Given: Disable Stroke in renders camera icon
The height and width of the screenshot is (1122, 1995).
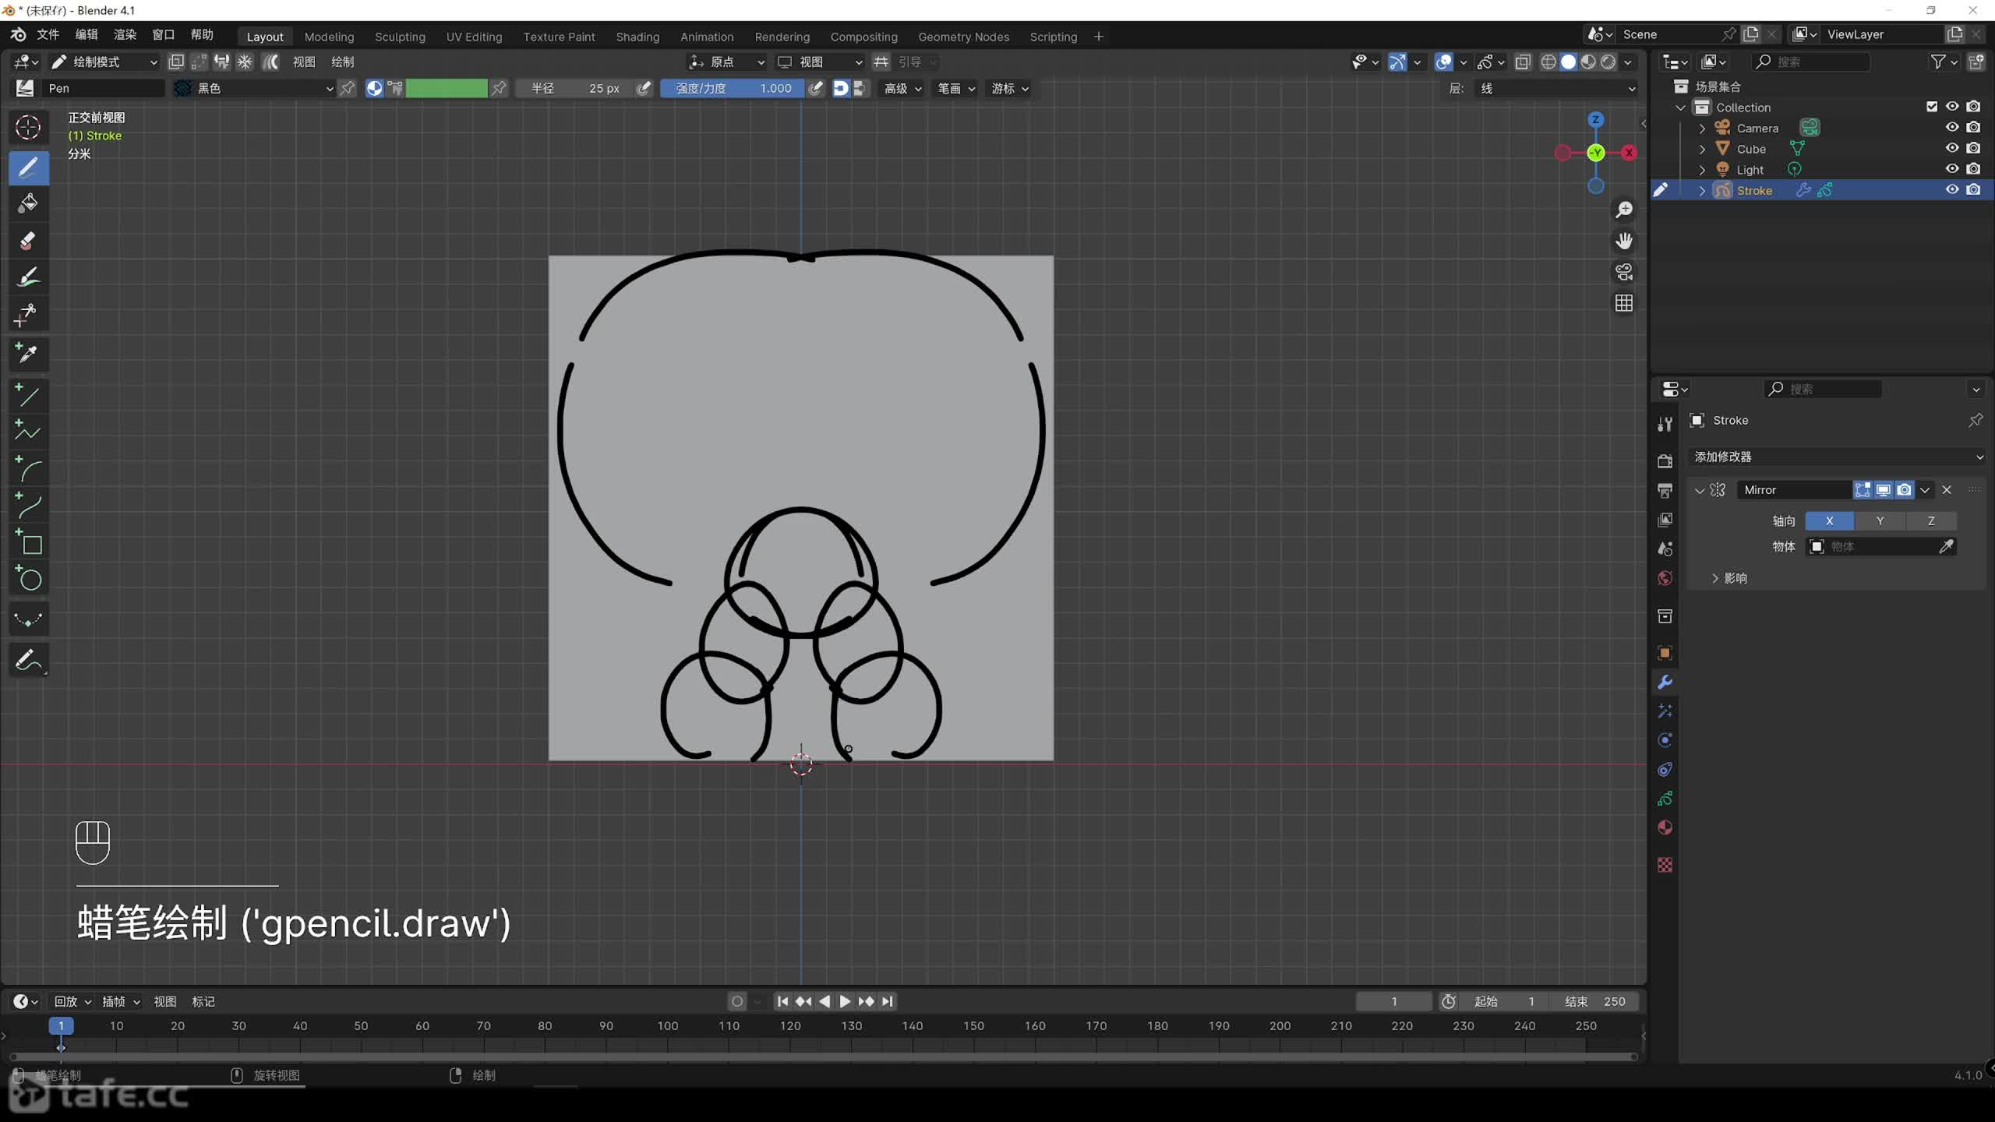Looking at the screenshot, I should coord(1973,189).
